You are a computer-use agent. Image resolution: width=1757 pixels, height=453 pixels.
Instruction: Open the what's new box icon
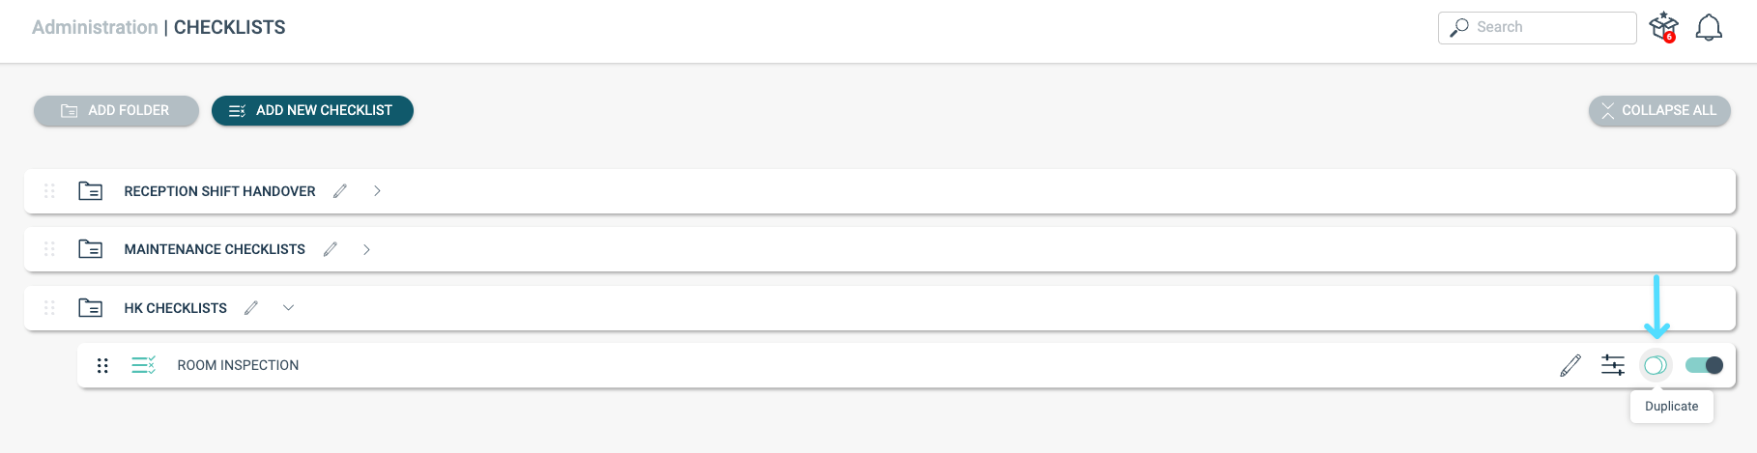pyautogui.click(x=1663, y=27)
